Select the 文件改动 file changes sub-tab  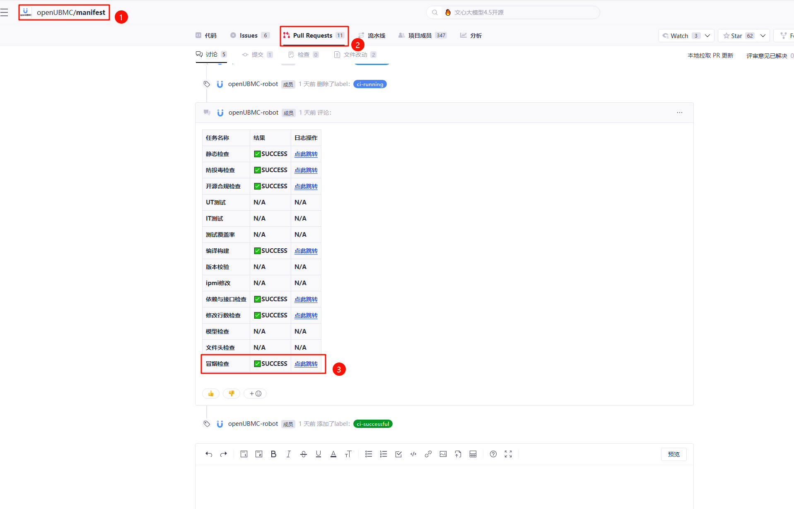[355, 55]
